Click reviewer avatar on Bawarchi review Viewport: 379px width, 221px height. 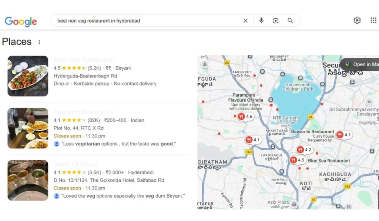[x=57, y=144]
